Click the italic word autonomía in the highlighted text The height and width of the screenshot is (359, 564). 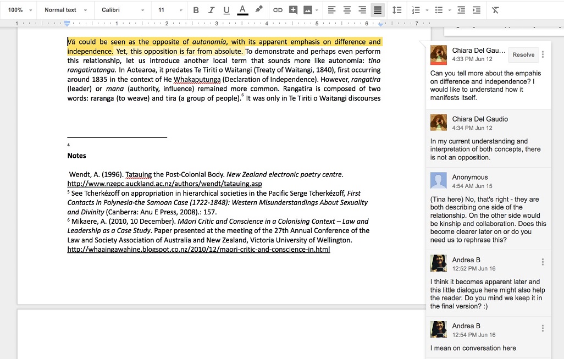point(209,42)
